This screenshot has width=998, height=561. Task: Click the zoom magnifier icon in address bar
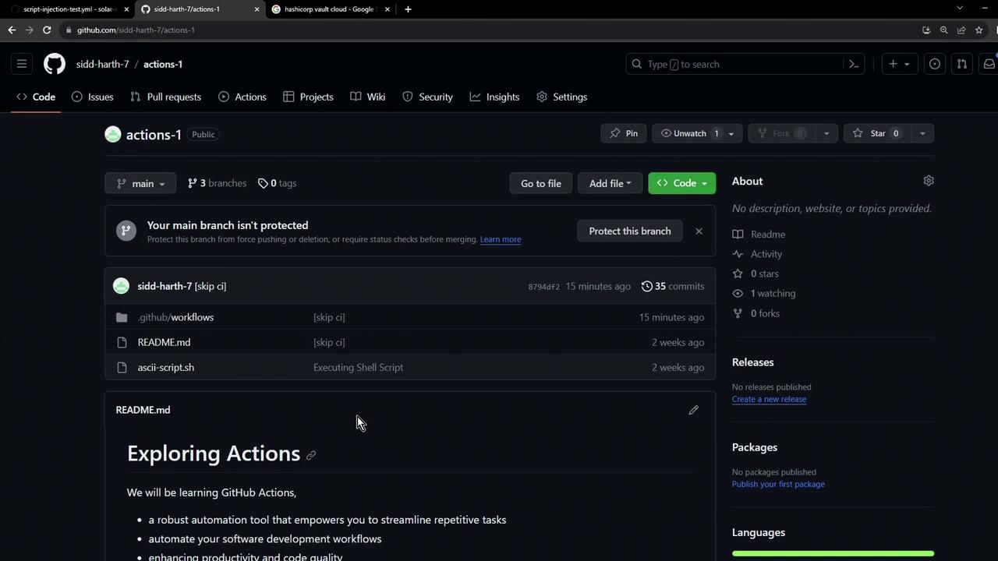943,30
